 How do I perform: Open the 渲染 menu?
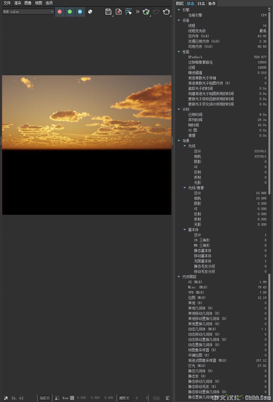point(17,3)
